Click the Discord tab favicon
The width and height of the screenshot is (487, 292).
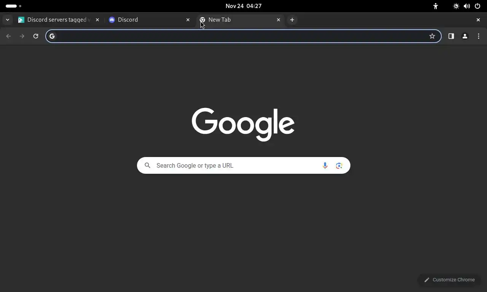tap(112, 20)
